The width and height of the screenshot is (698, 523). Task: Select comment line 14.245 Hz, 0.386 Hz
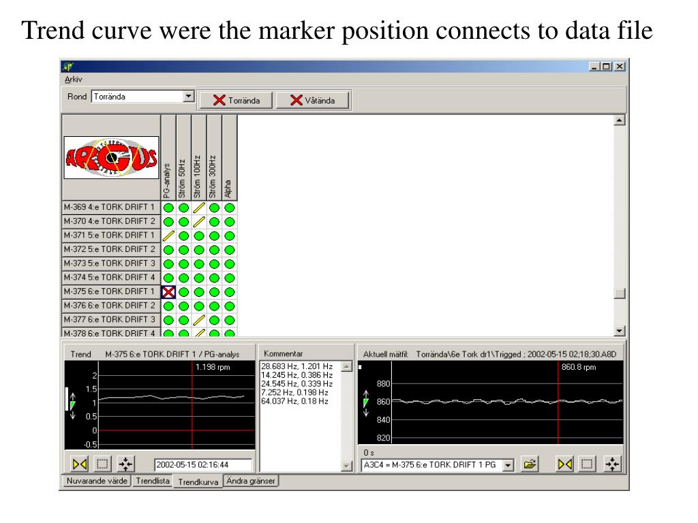click(x=297, y=375)
